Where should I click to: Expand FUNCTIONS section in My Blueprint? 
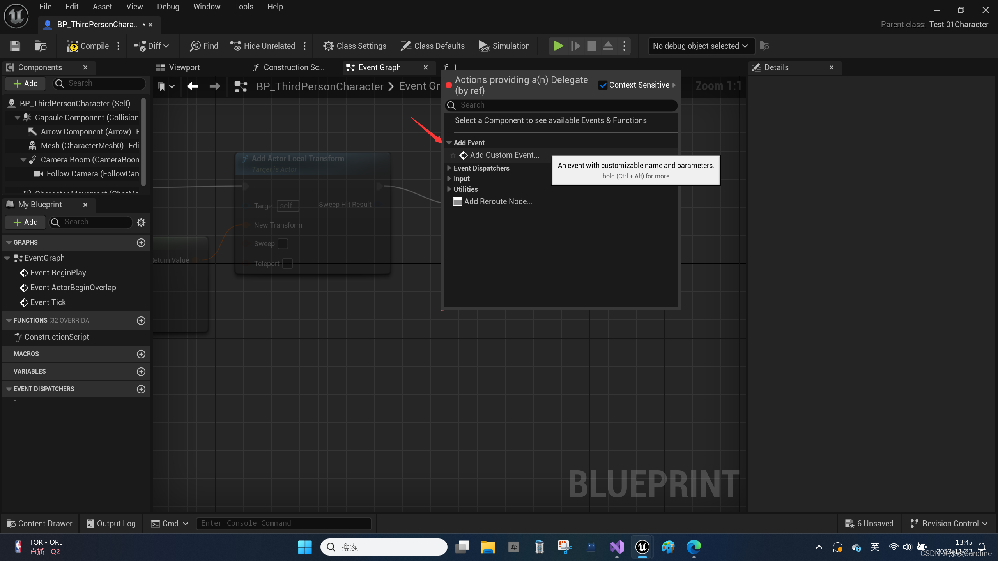click(10, 320)
